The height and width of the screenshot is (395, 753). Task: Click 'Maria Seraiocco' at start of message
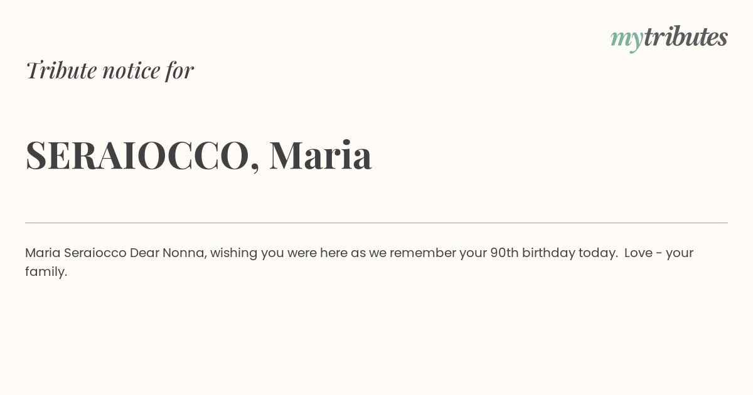(76, 253)
